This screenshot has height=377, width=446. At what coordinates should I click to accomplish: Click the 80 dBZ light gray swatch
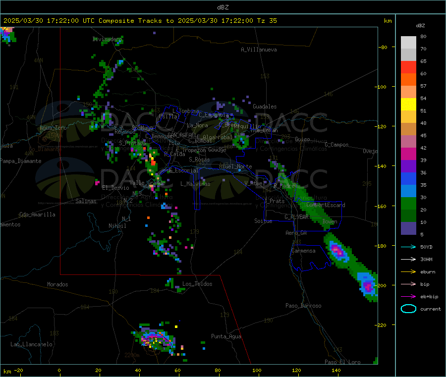408,43
